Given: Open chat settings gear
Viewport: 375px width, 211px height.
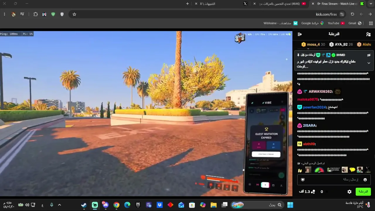Looking at the screenshot, I should 350,192.
